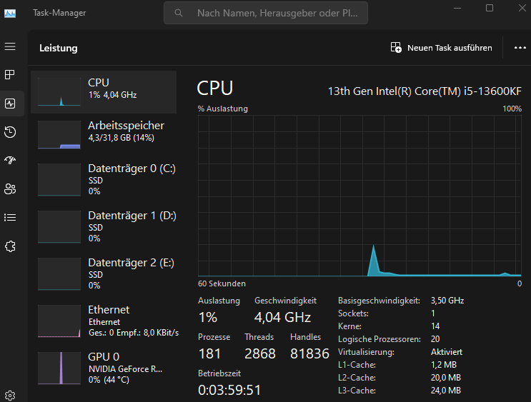Click the Betriebszeit value 0:03:59:51
The height and width of the screenshot is (402, 531).
click(229, 390)
